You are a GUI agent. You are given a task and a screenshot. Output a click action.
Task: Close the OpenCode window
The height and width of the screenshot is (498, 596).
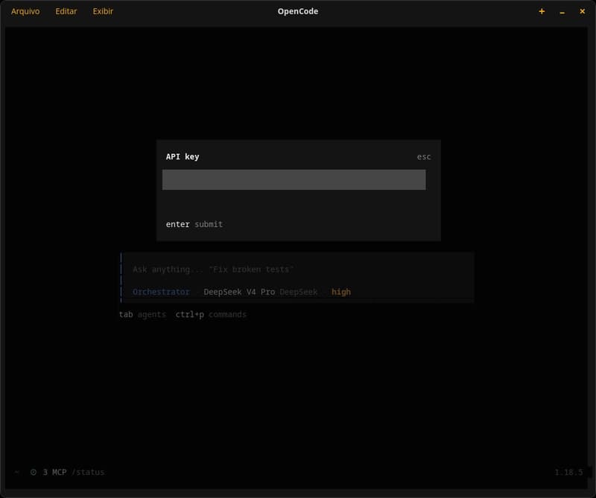582,11
